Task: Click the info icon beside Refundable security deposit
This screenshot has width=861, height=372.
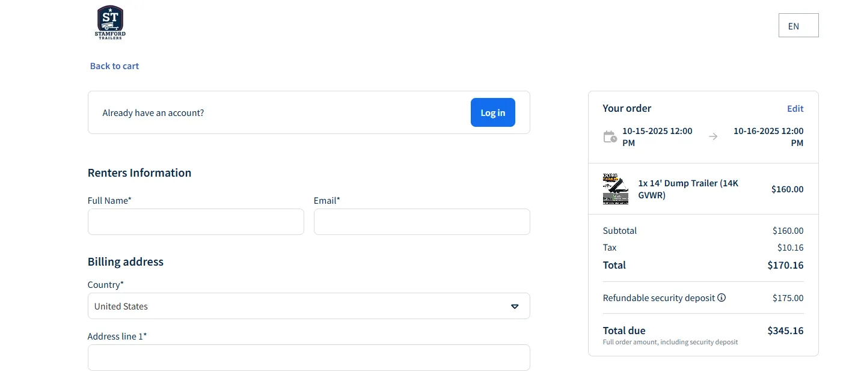Action: [722, 297]
